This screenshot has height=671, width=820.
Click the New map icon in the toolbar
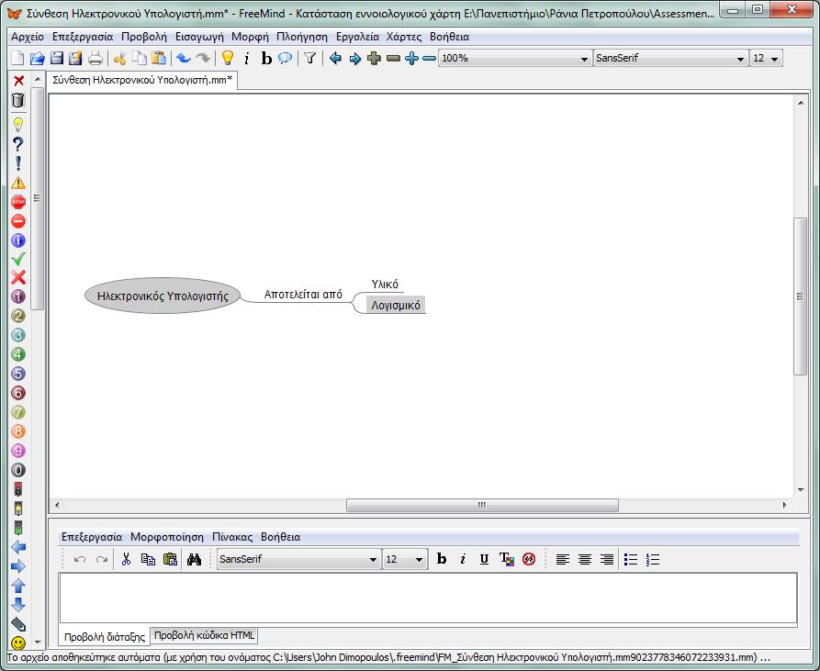17,58
